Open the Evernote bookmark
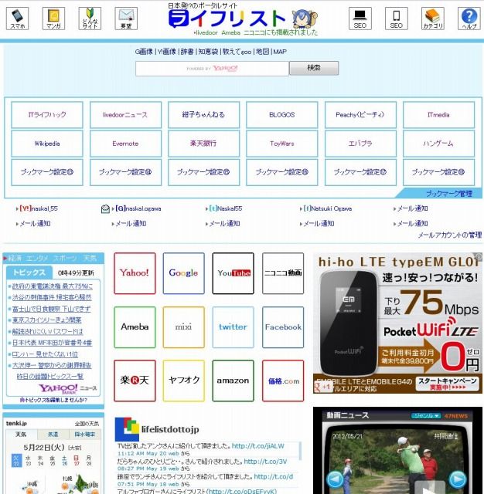484x494 pixels. tap(125, 144)
